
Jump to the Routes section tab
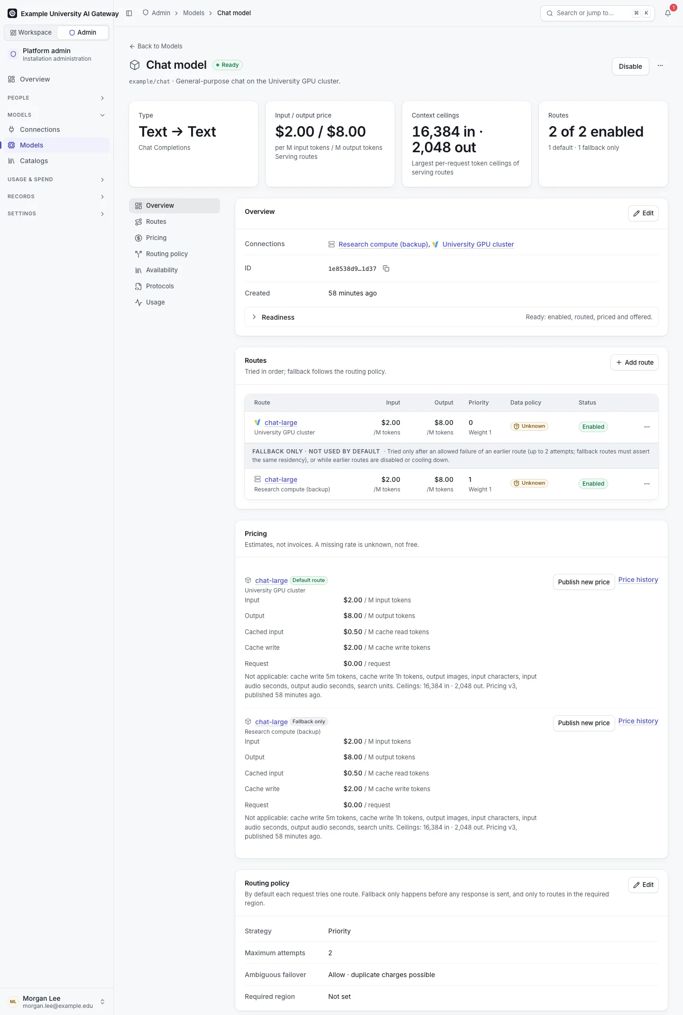(175, 221)
